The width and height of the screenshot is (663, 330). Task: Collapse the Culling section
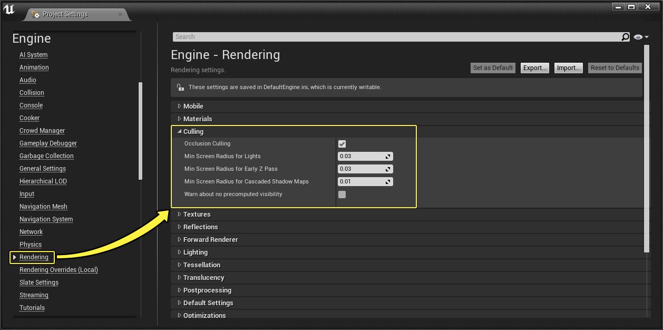[x=180, y=132]
